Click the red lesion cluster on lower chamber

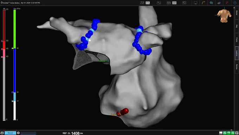(123, 112)
